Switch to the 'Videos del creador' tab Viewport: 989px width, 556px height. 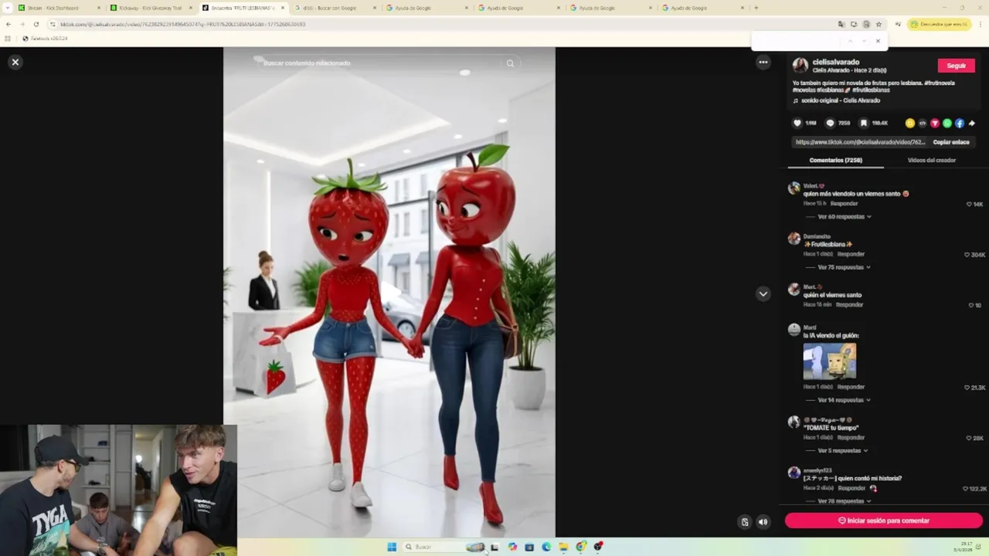pos(932,160)
